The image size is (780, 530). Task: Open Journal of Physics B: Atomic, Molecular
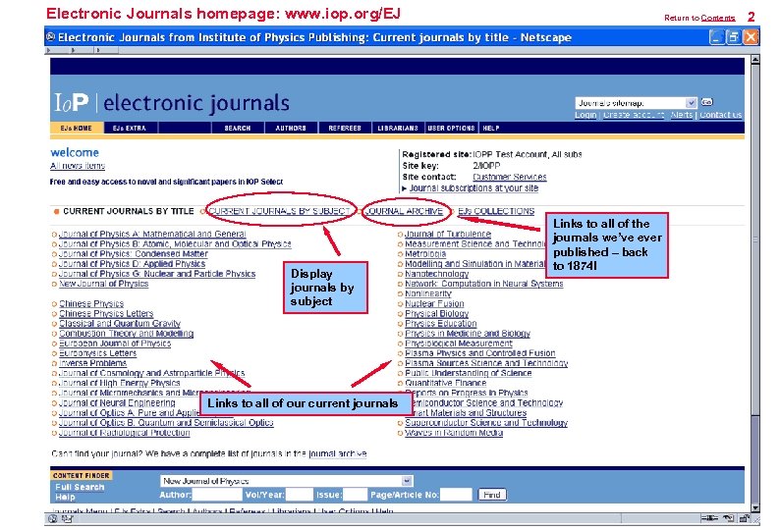point(175,243)
